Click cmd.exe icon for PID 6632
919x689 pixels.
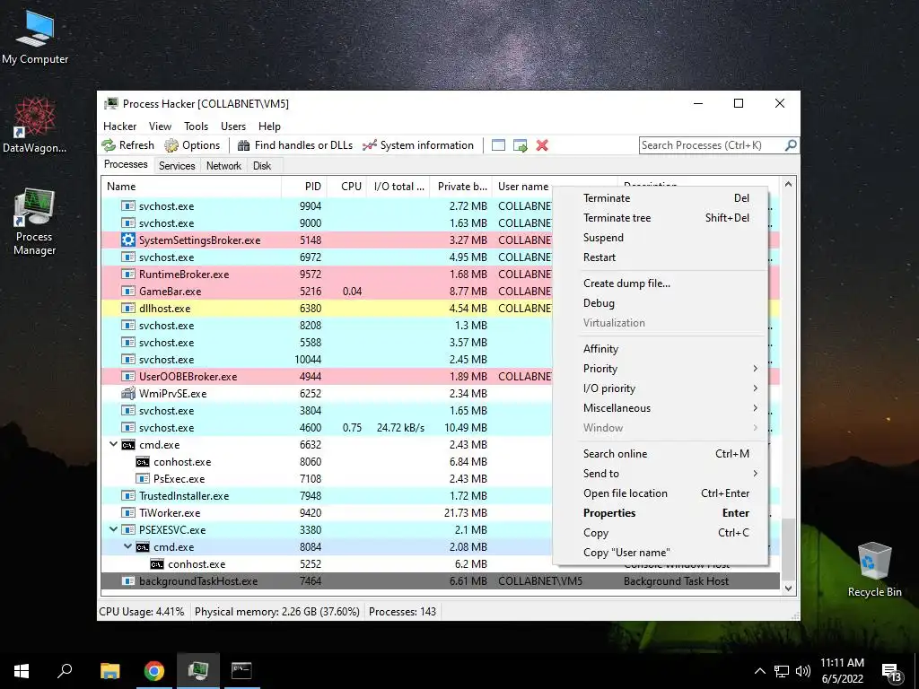[x=127, y=445]
